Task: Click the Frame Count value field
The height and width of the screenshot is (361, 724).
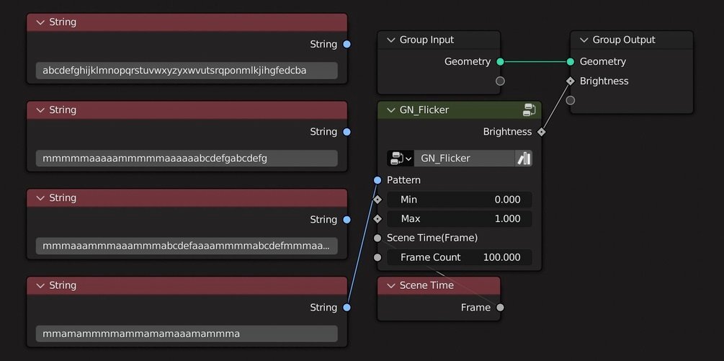Action: click(x=459, y=257)
